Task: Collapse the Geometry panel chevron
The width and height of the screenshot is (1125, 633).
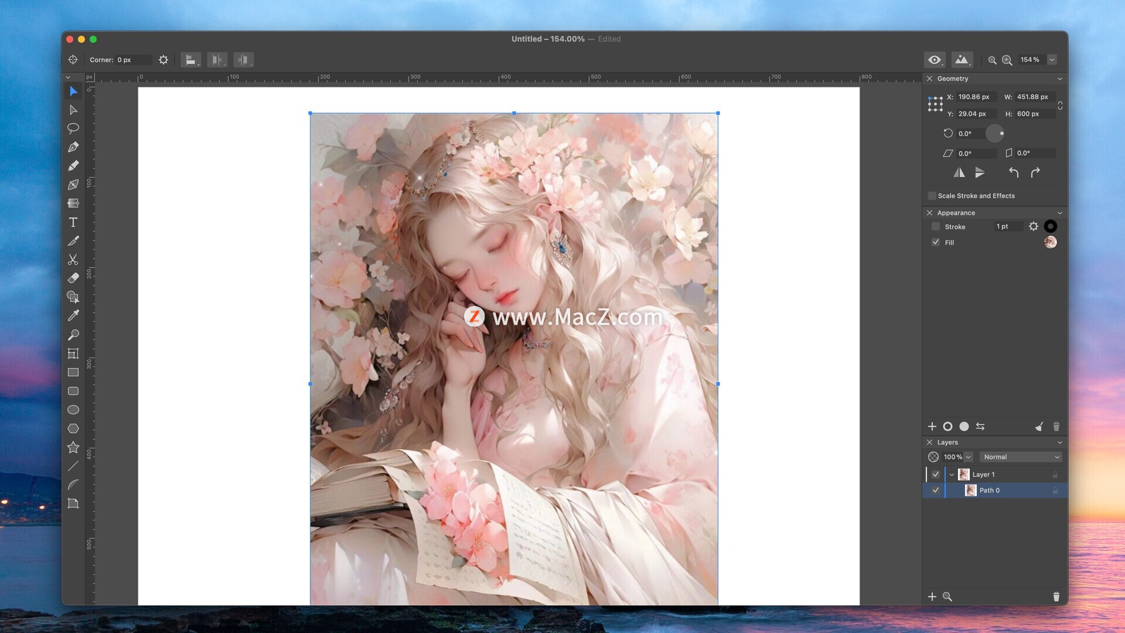Action: click(x=1059, y=79)
